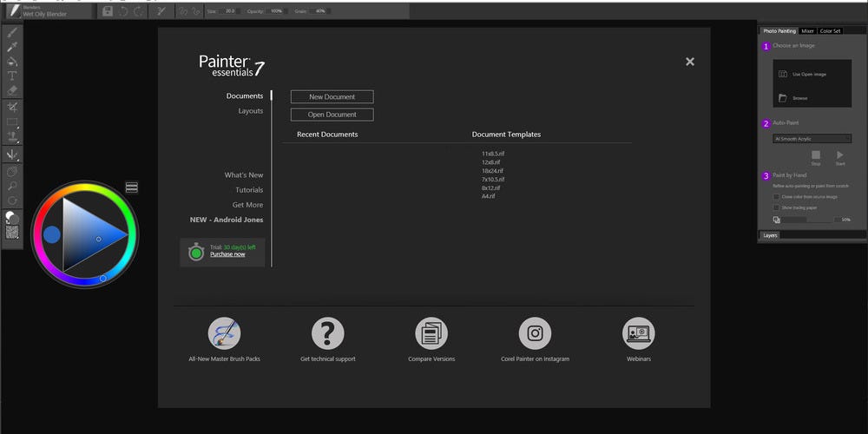
Task: Open the 7x10.5.rif template
Action: [493, 180]
